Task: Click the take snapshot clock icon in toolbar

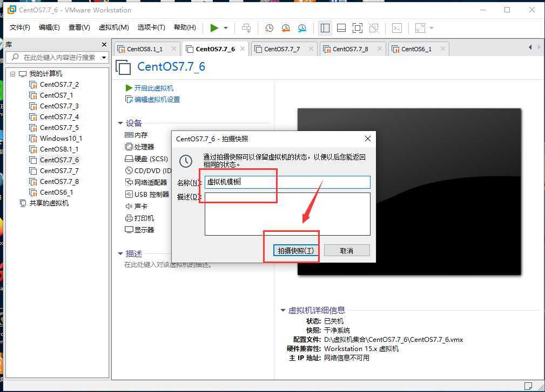Action: 269,28
